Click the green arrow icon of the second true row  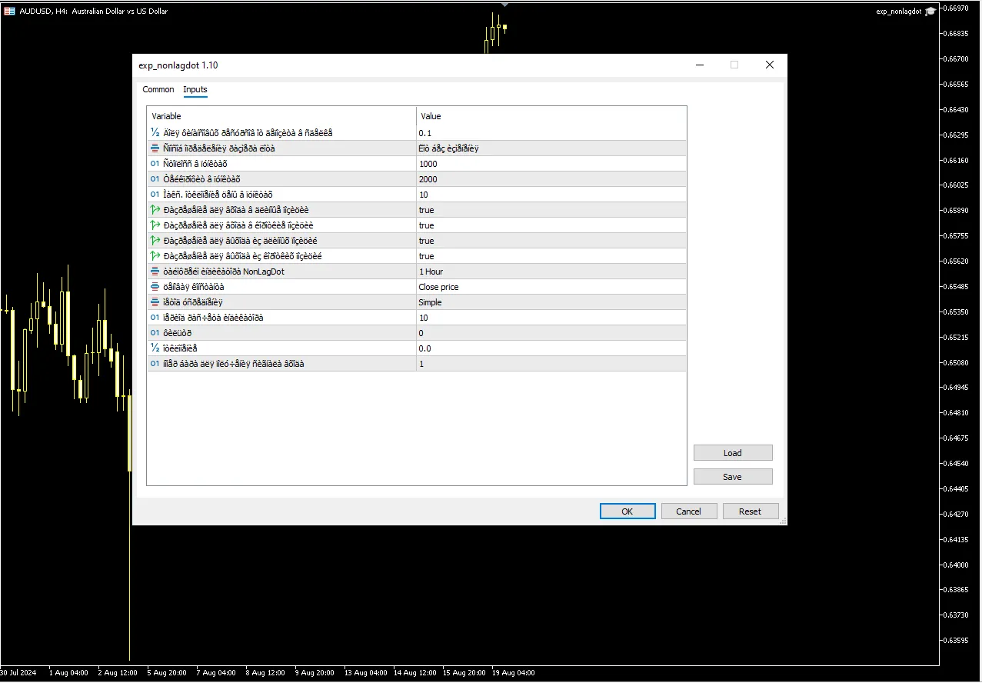pos(155,225)
